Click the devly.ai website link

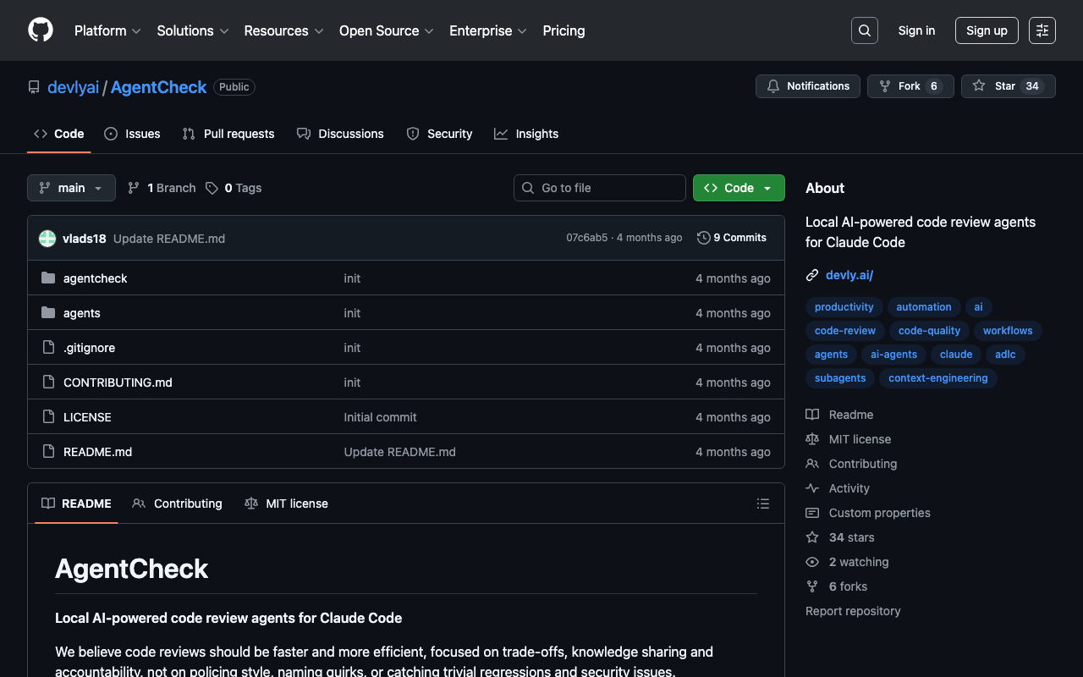coord(849,275)
